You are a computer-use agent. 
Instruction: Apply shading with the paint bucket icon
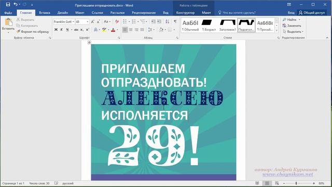pos(161,30)
